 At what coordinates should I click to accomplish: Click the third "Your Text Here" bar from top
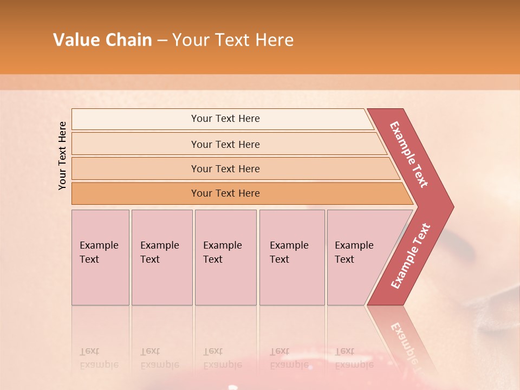coord(225,168)
